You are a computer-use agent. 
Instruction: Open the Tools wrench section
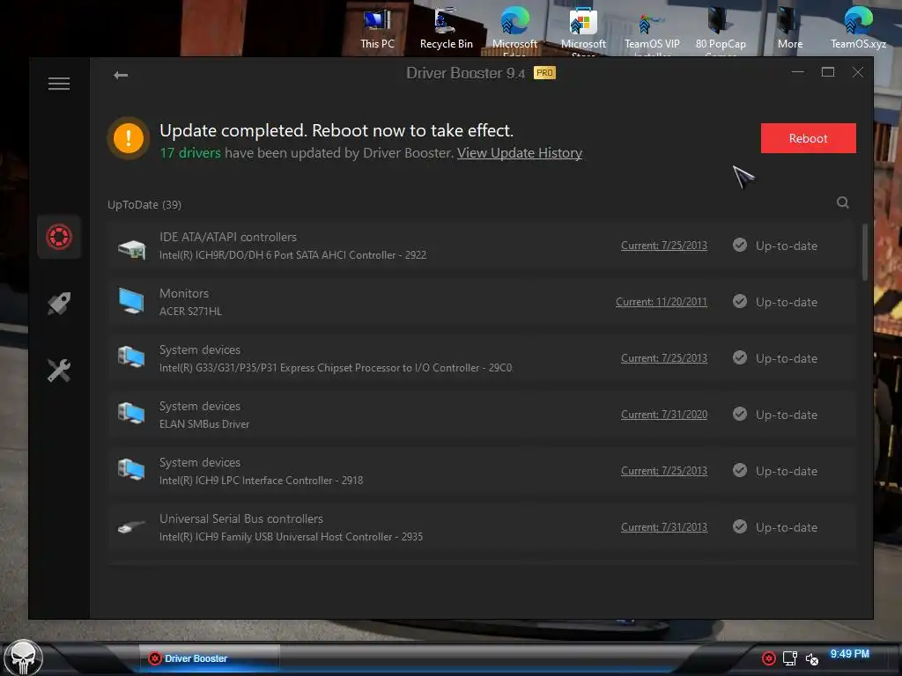[59, 371]
